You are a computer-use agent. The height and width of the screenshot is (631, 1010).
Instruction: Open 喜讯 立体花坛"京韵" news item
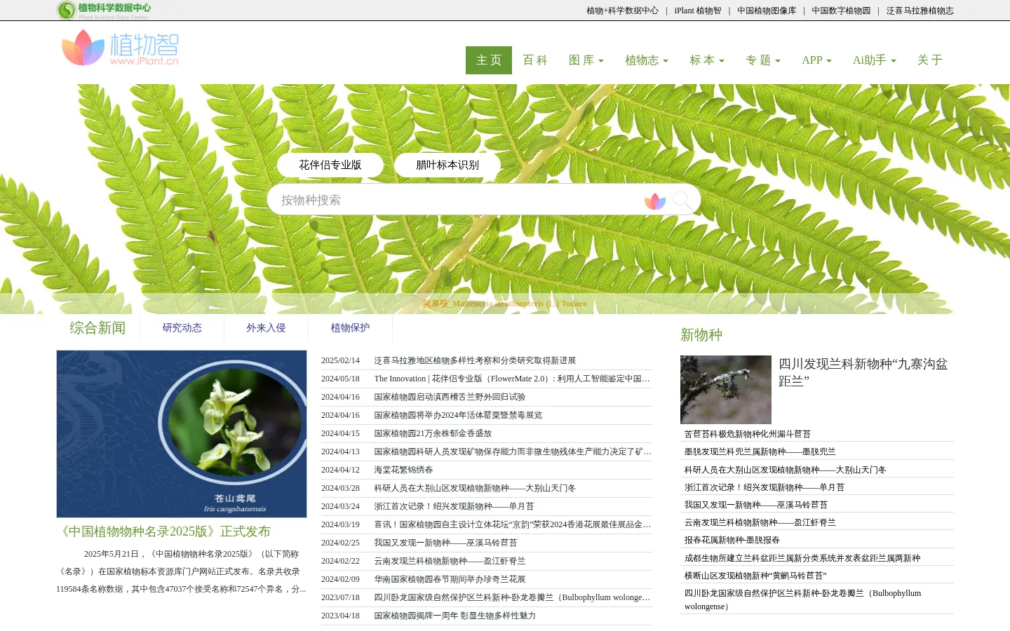coord(513,524)
